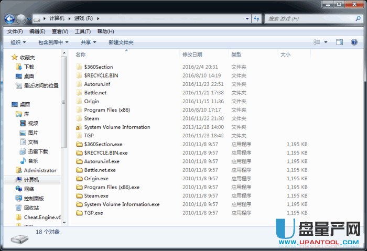Screen dimensions: 367x251
Task: Toggle the preview pane icon
Action: coord(339,42)
